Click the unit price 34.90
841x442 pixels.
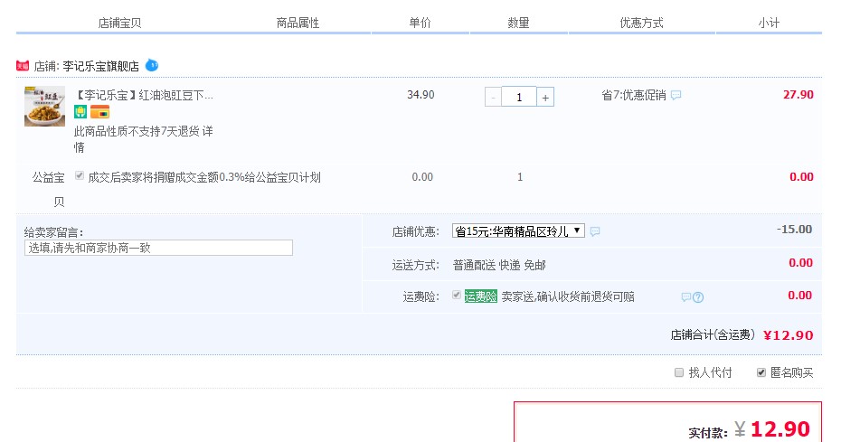(420, 95)
